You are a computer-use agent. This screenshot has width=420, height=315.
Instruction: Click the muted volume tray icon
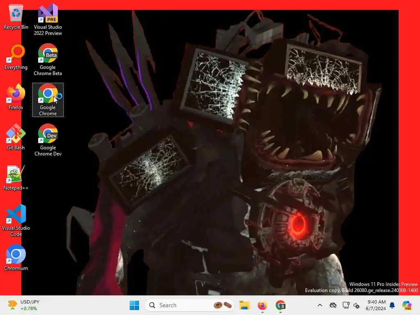(356, 305)
